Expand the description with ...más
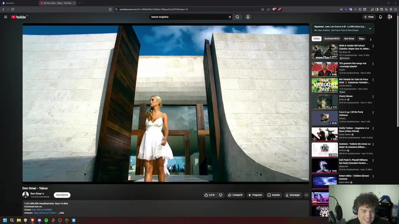The width and height of the screenshot is (399, 224). tap(61, 213)
